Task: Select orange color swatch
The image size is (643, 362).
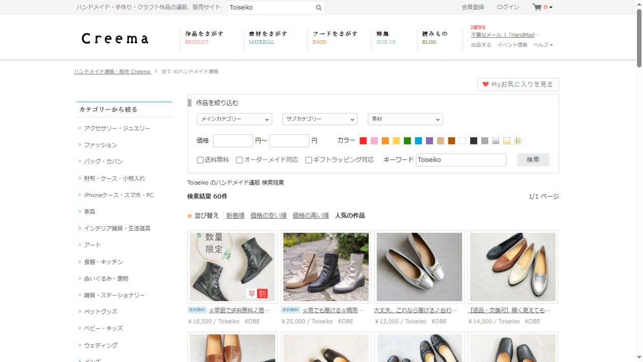Action: click(x=385, y=141)
